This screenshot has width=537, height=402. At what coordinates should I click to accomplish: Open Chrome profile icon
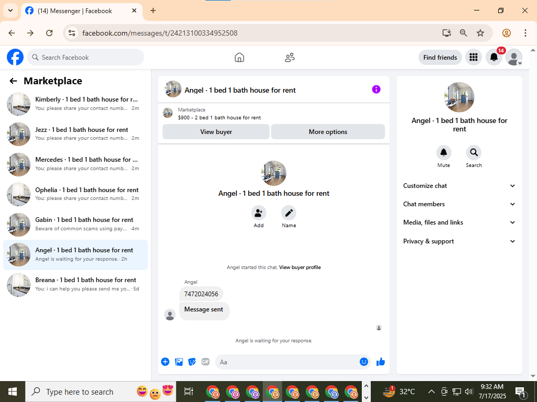(x=507, y=33)
